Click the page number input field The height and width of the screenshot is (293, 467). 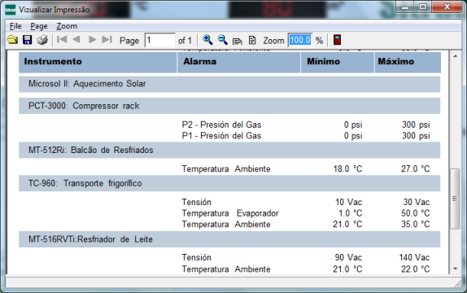tap(160, 40)
